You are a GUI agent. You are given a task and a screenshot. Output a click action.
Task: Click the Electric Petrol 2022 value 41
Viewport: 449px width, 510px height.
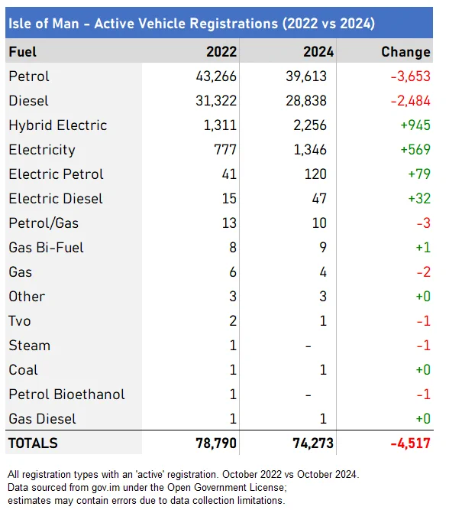tap(229, 174)
